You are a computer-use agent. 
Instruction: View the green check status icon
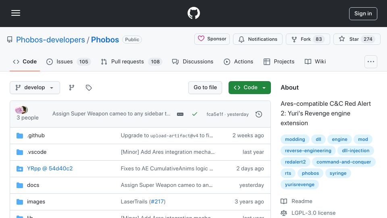pos(195,114)
